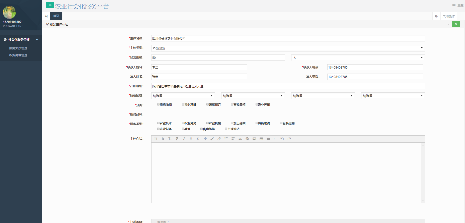Insert a table using the table icon
The image size is (465, 223).
tap(261, 139)
